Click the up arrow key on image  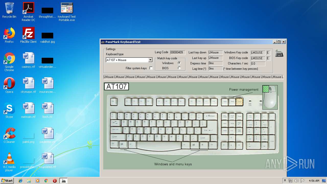pyautogui.click(x=231, y=138)
